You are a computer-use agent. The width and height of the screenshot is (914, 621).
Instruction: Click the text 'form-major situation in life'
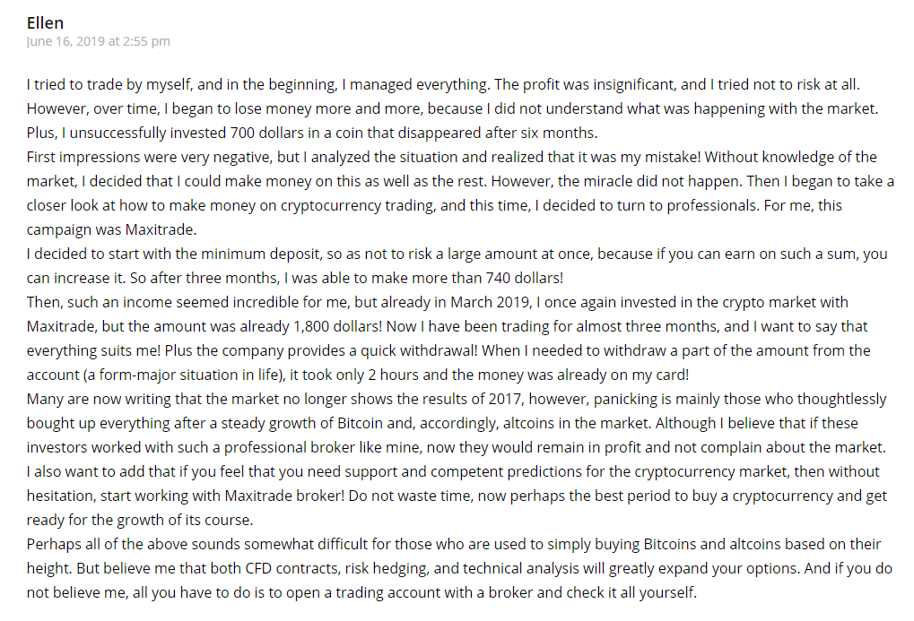pos(191,375)
